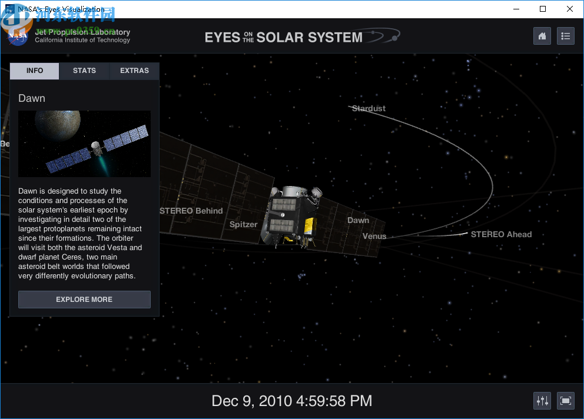Select the INFO tab
The image size is (584, 419).
pyautogui.click(x=34, y=71)
